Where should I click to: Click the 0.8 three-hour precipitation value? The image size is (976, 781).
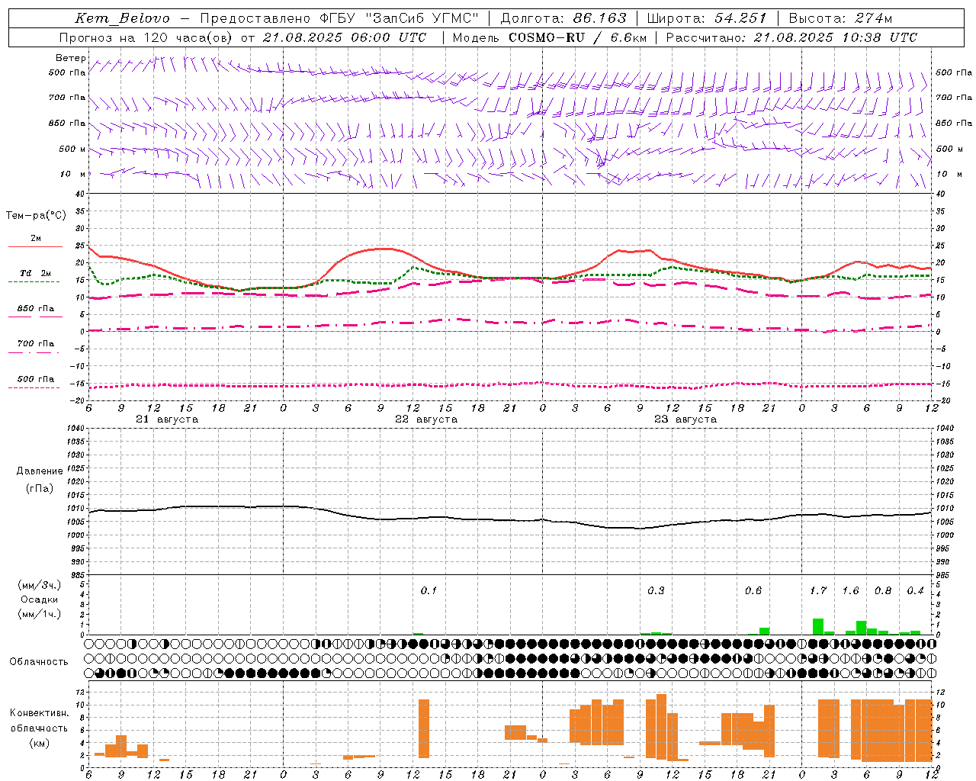click(883, 590)
